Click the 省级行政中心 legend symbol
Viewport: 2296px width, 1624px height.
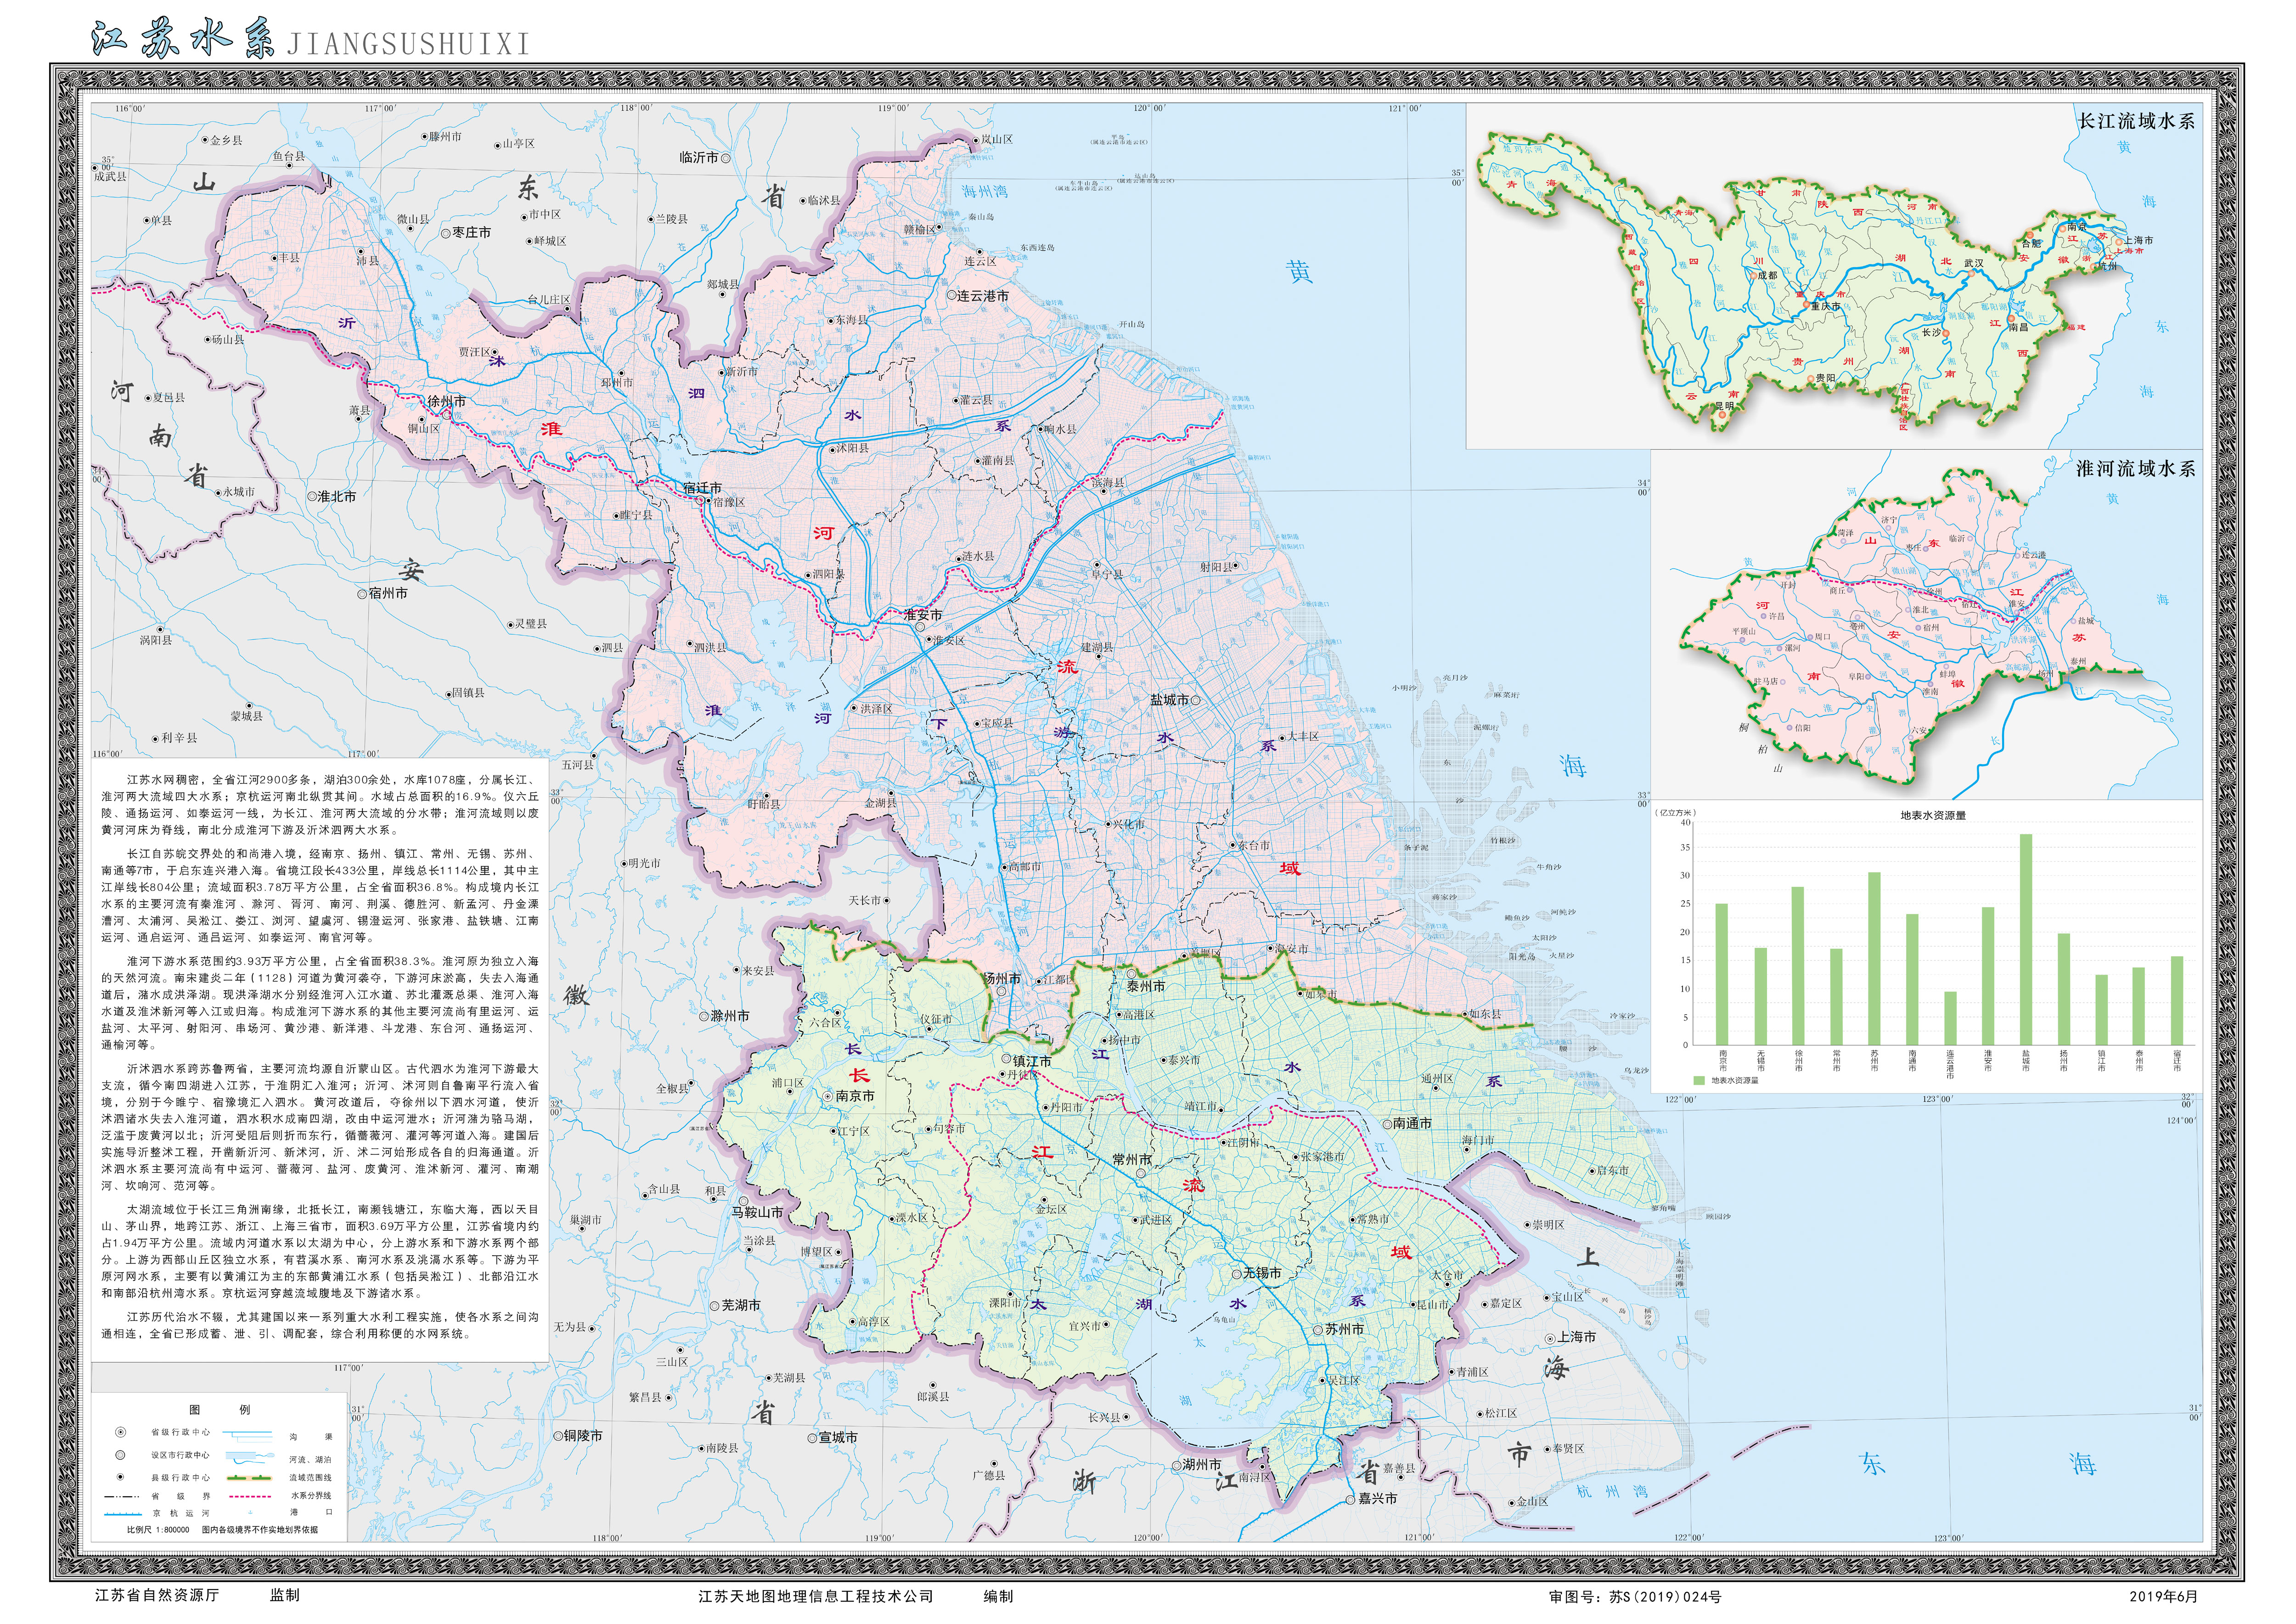tap(121, 1432)
